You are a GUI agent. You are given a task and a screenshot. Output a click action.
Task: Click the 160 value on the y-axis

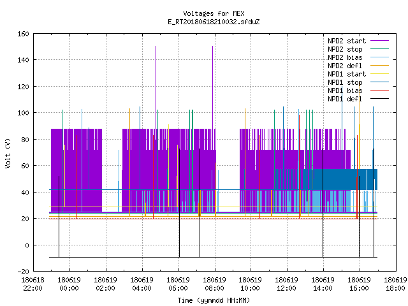pos(23,34)
